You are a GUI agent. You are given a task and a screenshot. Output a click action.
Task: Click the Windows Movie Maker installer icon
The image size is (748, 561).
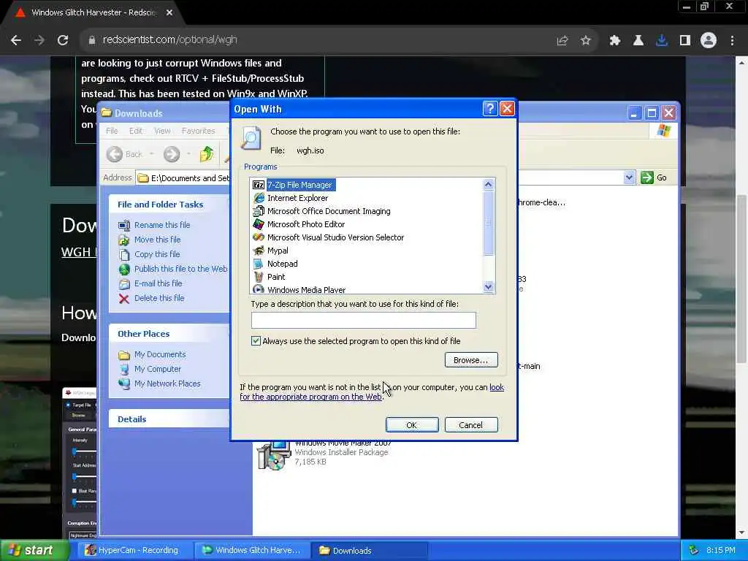(274, 455)
